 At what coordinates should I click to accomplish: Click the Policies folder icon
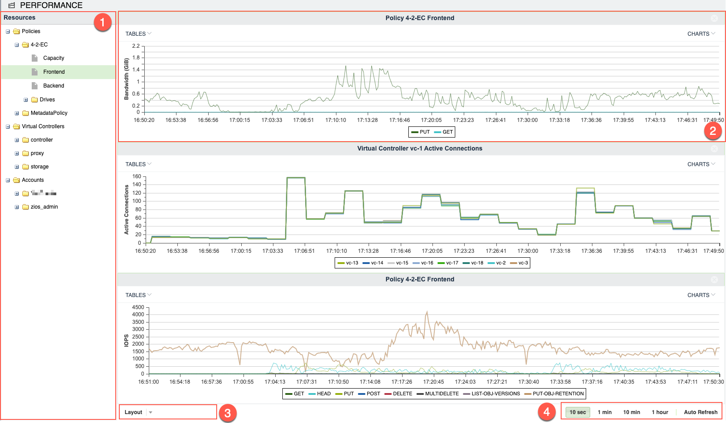coord(17,31)
